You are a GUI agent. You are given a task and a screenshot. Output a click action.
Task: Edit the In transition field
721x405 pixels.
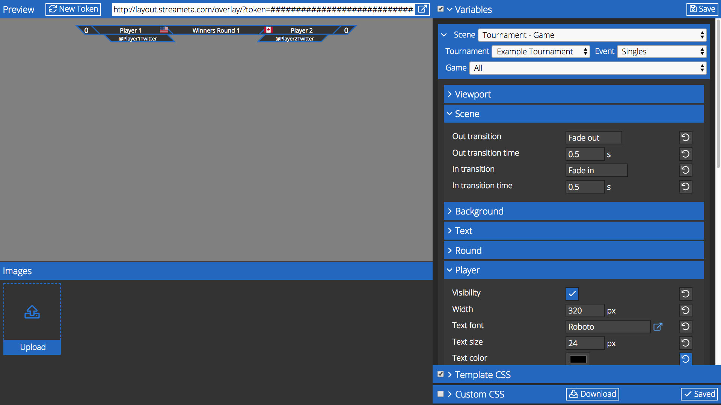pyautogui.click(x=596, y=170)
